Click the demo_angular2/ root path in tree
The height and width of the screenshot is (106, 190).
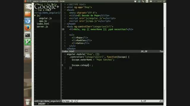pos(47,13)
